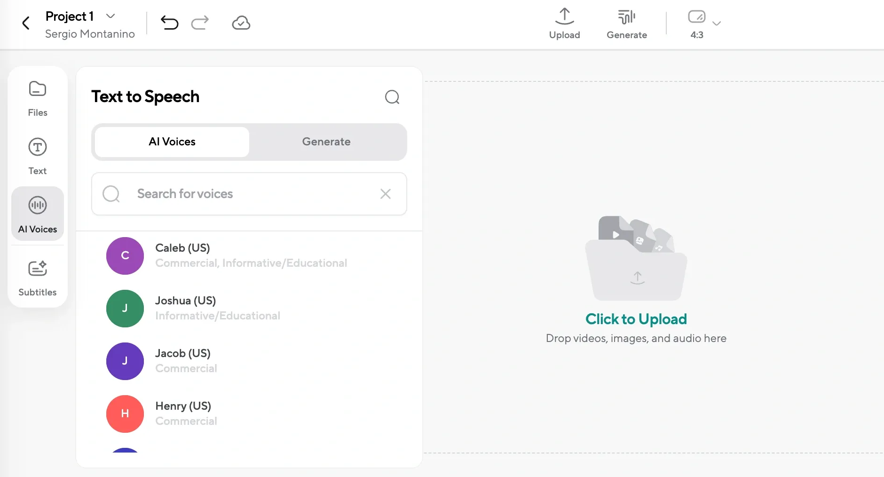This screenshot has height=477, width=884.
Task: Go back using the back arrow
Action: 26,23
